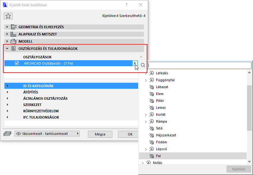Collapse the Osztályozás és Tulajdonságok panel
253x175 pixels.
tap(7, 49)
